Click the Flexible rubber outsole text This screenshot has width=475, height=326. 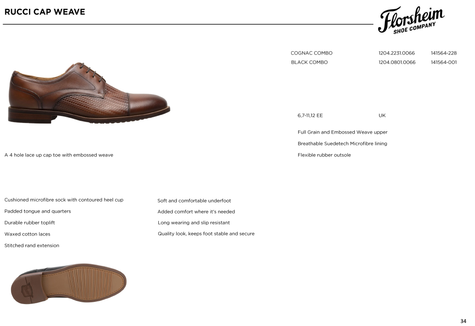point(324,155)
